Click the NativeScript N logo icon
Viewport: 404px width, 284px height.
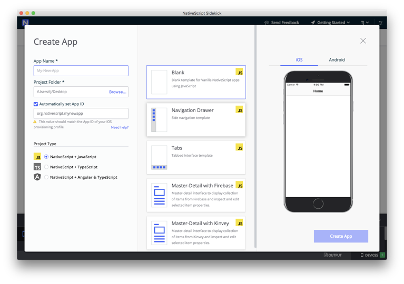click(x=25, y=23)
